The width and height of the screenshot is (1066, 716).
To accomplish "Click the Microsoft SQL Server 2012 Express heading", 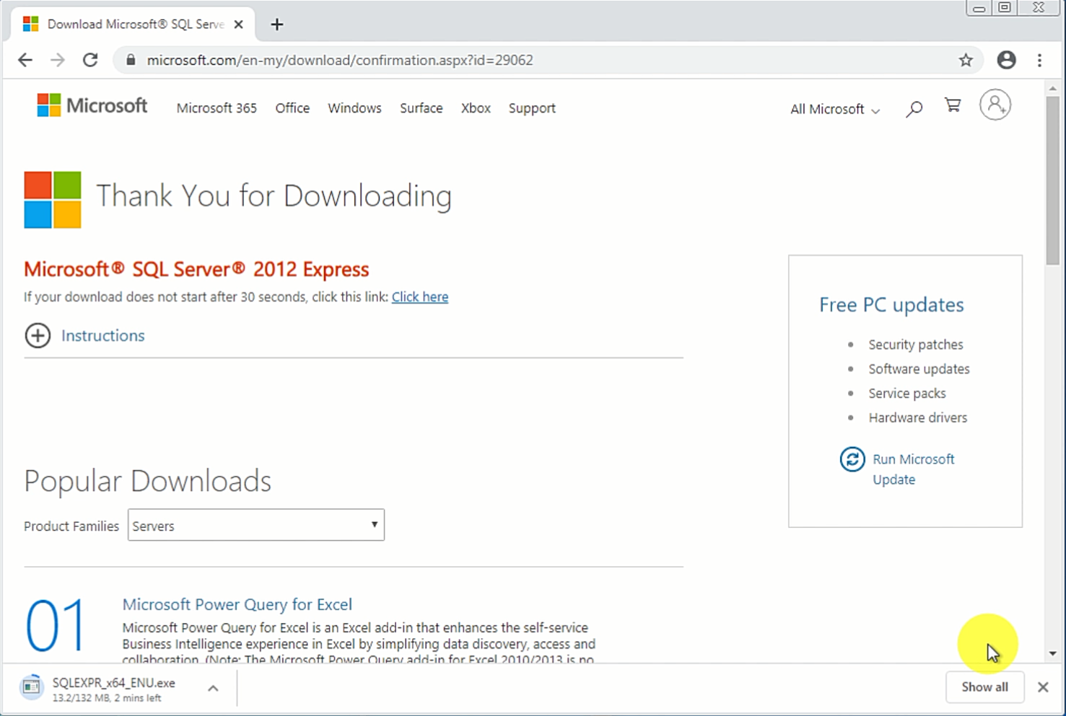I will tap(196, 269).
